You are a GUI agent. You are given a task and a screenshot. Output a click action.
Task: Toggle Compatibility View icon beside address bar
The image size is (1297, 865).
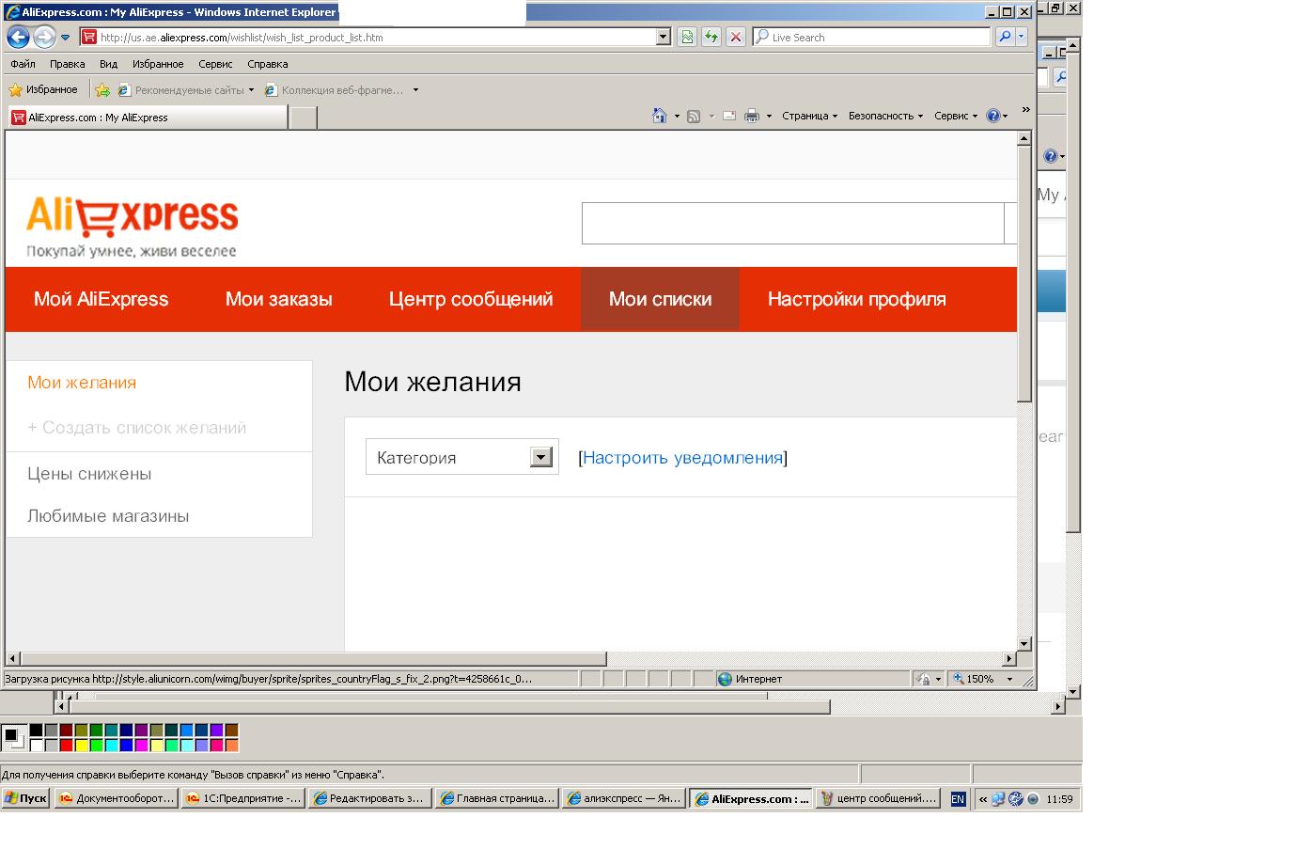[687, 38]
